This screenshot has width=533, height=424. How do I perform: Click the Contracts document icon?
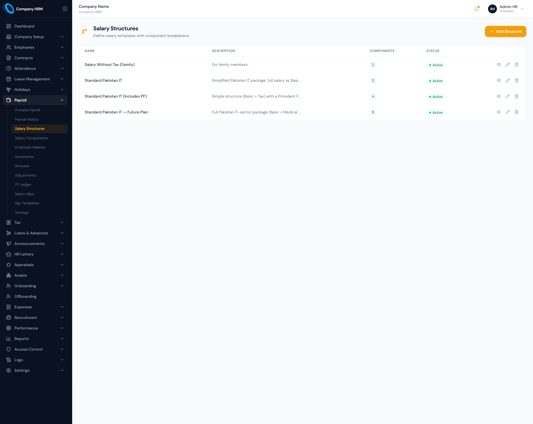[x=9, y=58]
